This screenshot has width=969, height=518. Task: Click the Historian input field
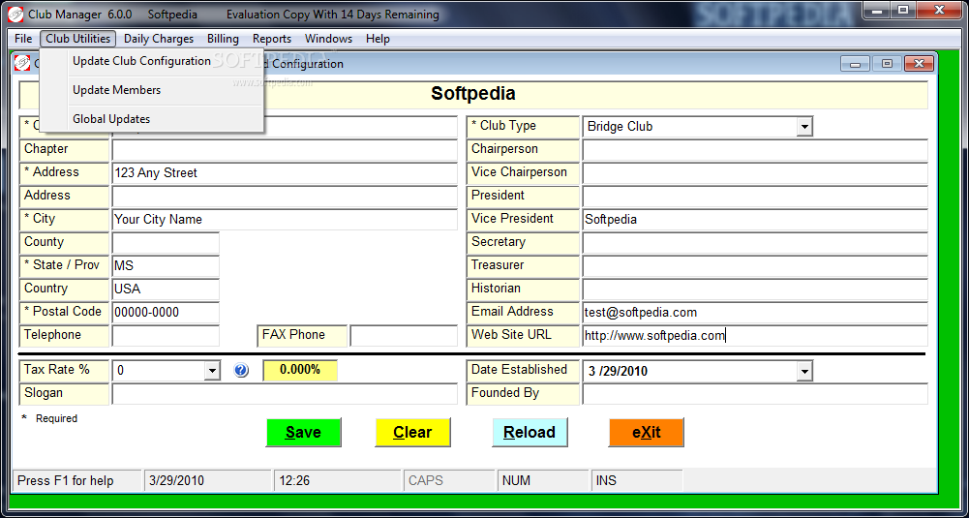pyautogui.click(x=755, y=289)
